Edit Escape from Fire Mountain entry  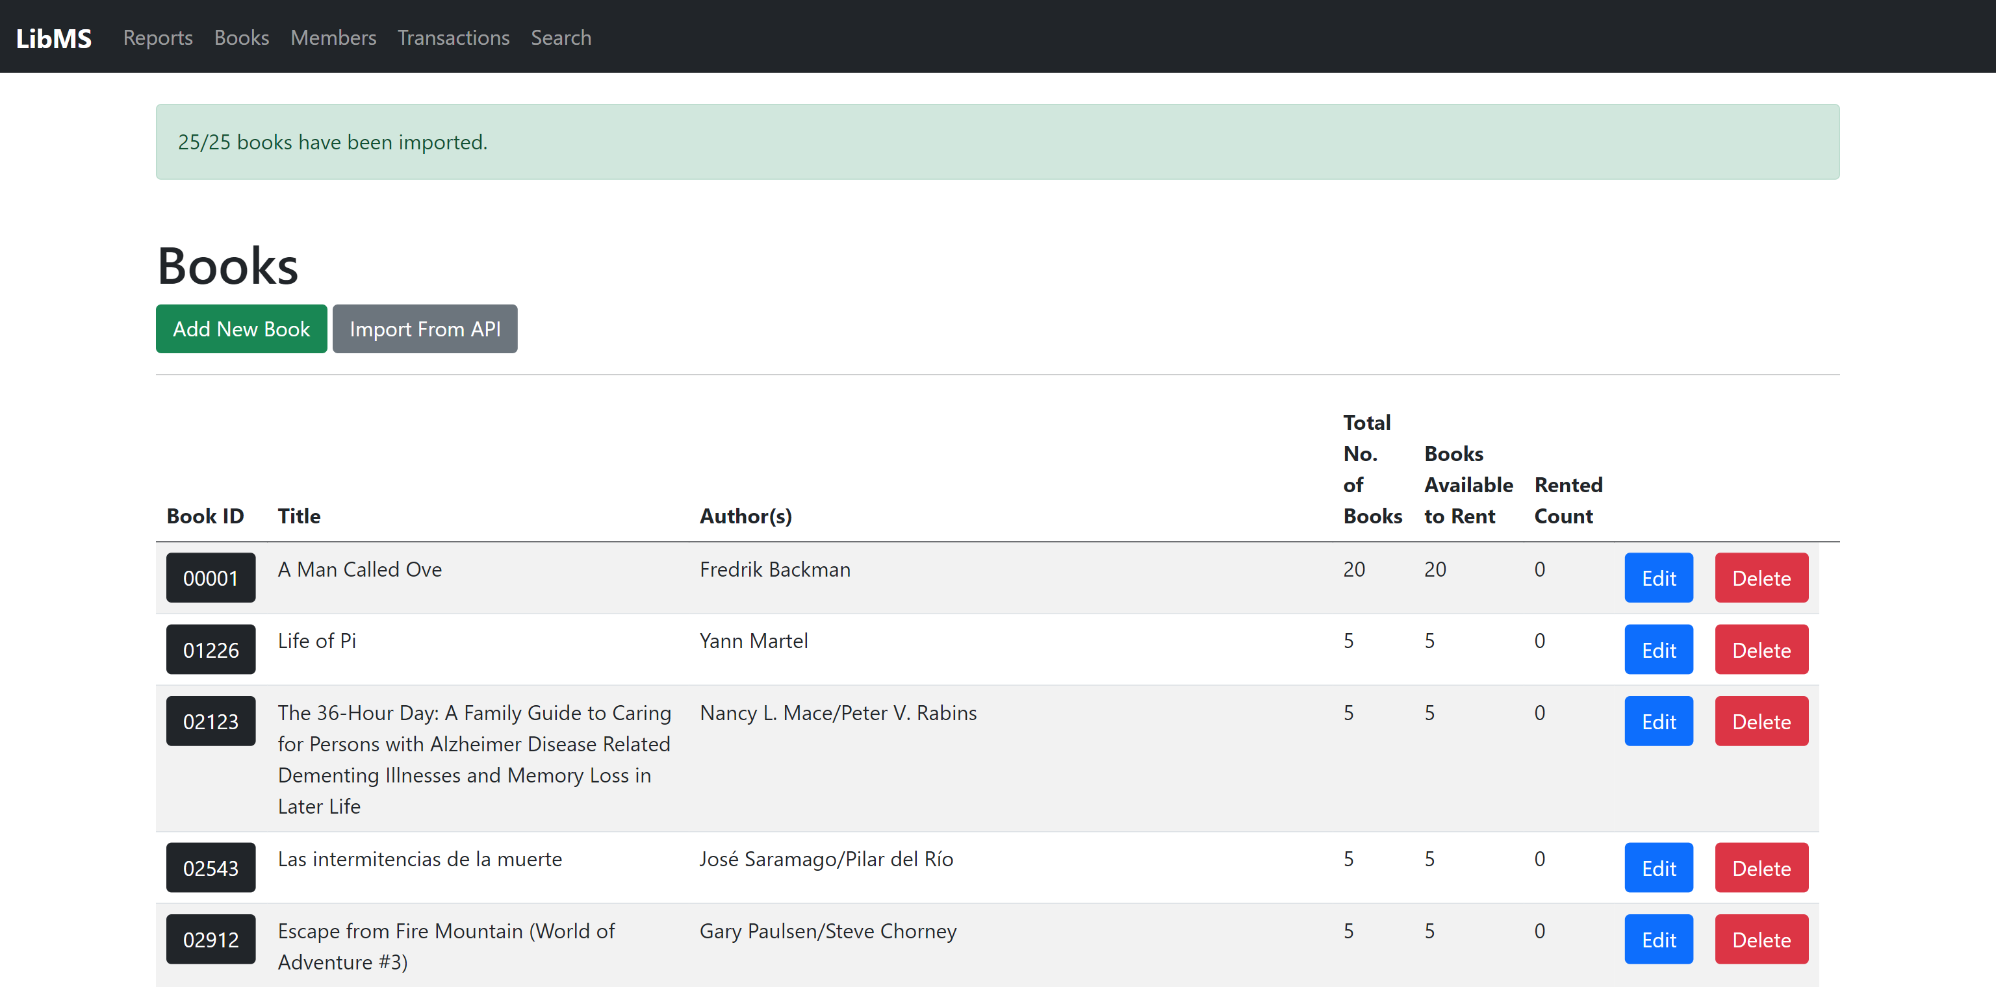coord(1658,939)
